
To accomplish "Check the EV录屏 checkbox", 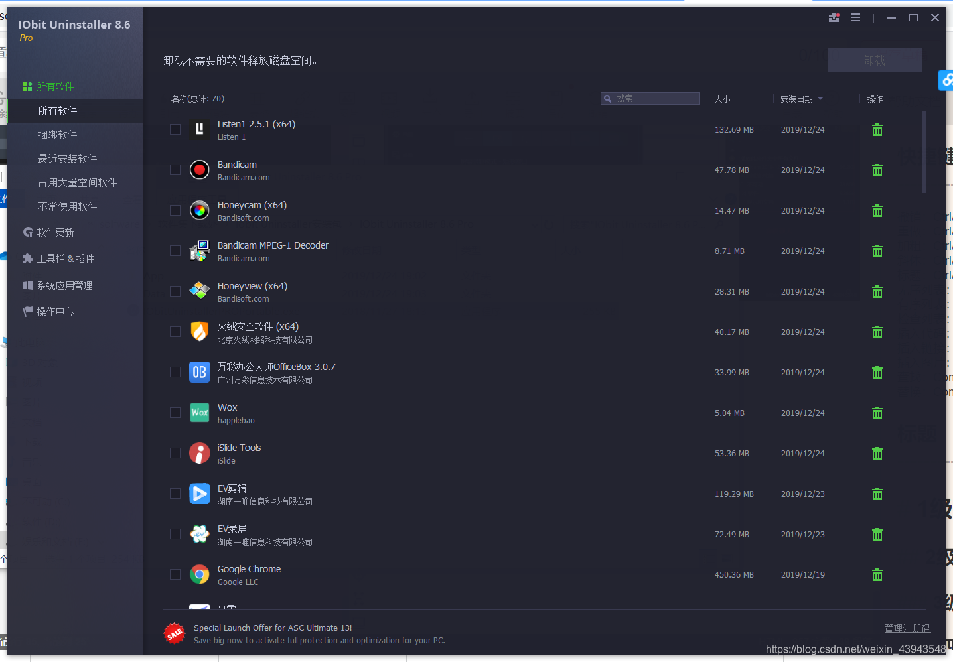I will [x=175, y=534].
